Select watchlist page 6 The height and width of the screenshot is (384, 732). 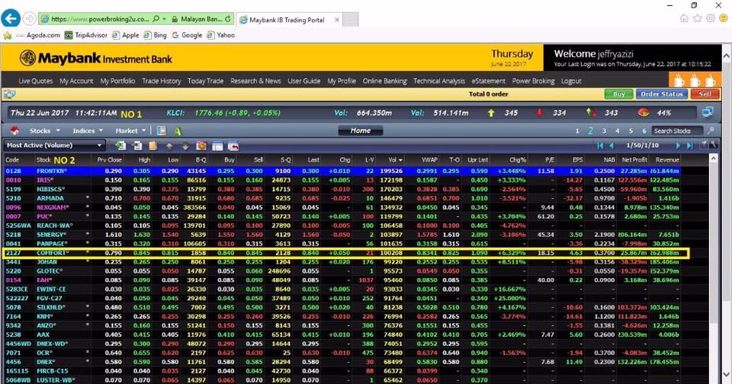pos(644,131)
